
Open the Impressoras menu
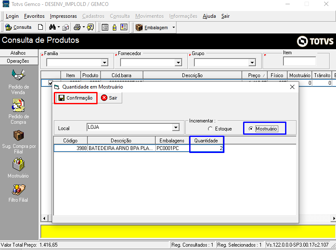coord(63,16)
